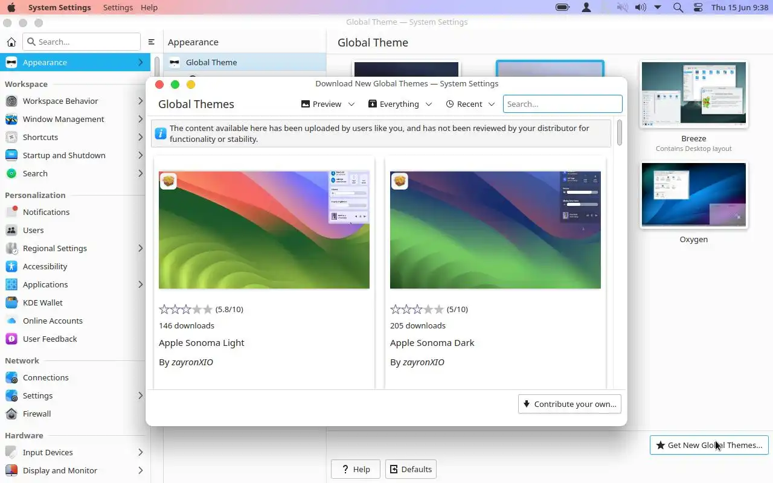Image resolution: width=773 pixels, height=483 pixels.
Task: Click the Workspace Behavior icon
Action: point(11,101)
